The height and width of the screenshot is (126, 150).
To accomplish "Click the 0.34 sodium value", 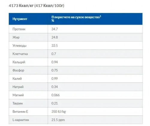I will (55, 87).
